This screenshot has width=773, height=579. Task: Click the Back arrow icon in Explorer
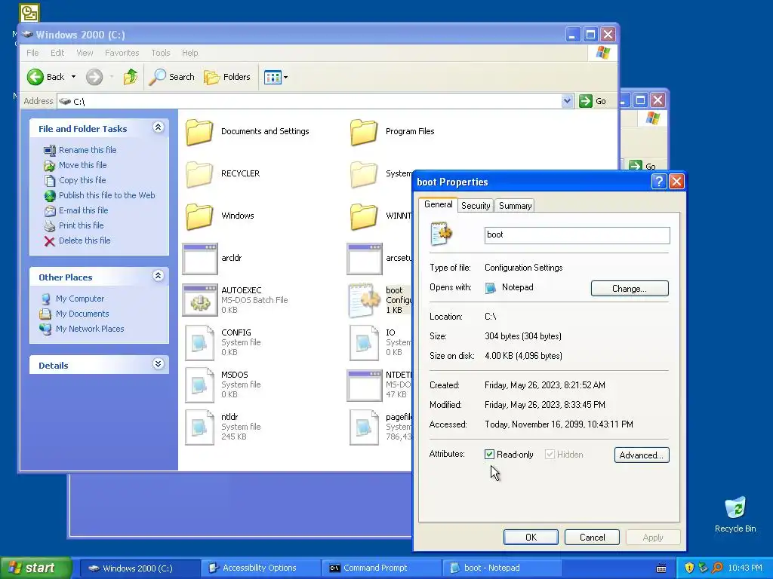(x=35, y=77)
